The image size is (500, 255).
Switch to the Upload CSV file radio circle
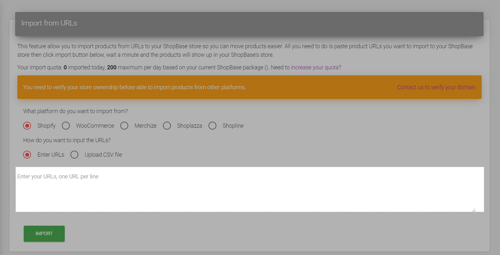pyautogui.click(x=75, y=155)
